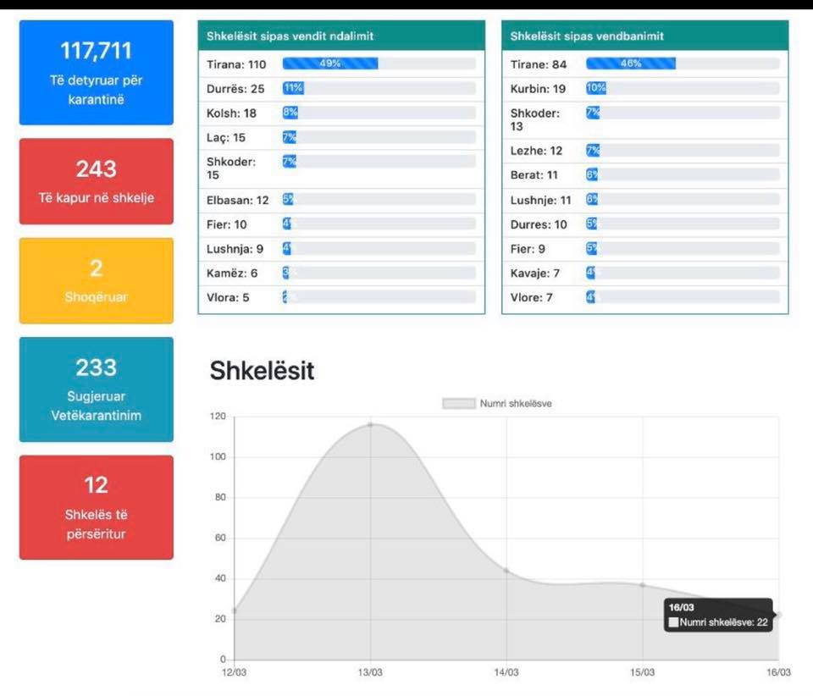Select the Kurbin 10% bar
Screen dimensions: 813x696
[x=595, y=88]
